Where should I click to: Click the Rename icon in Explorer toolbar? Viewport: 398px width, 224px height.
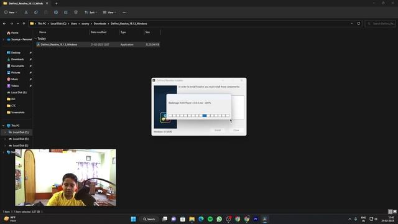click(x=56, y=12)
